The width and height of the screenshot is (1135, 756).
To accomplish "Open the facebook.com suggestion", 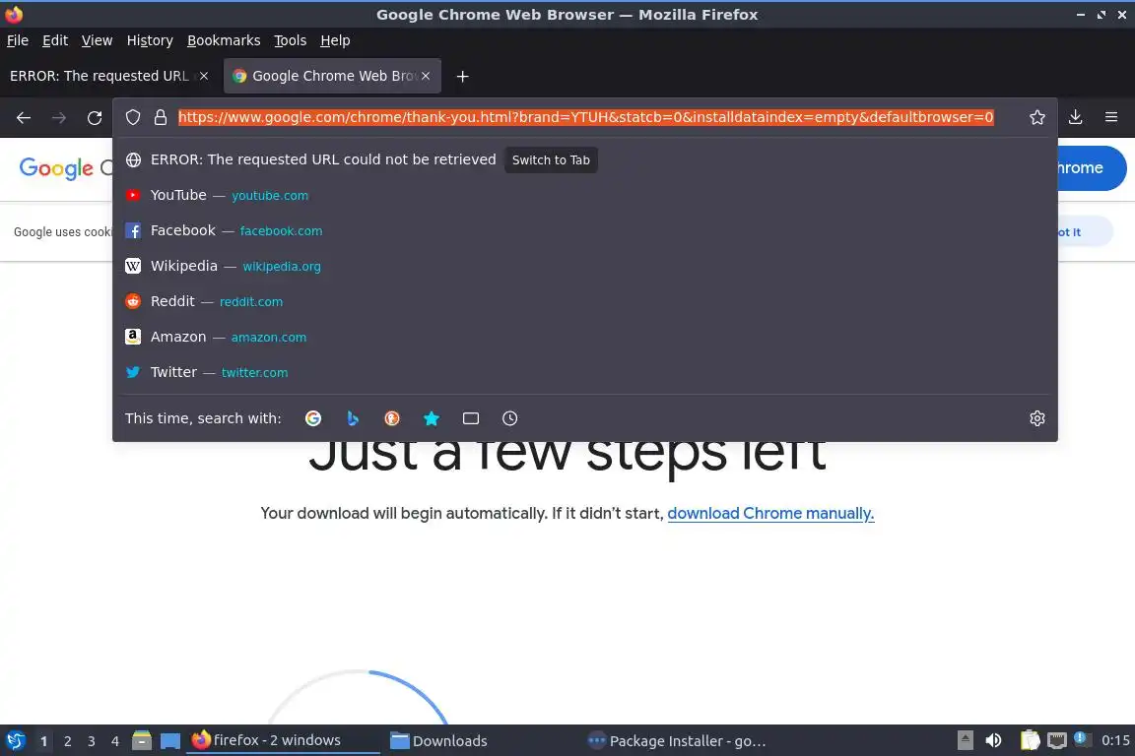I will [x=585, y=230].
